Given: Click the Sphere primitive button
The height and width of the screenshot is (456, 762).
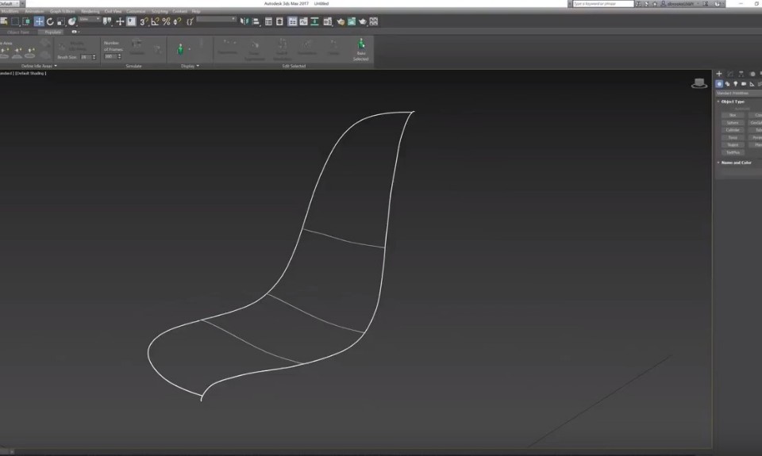Looking at the screenshot, I should (733, 122).
